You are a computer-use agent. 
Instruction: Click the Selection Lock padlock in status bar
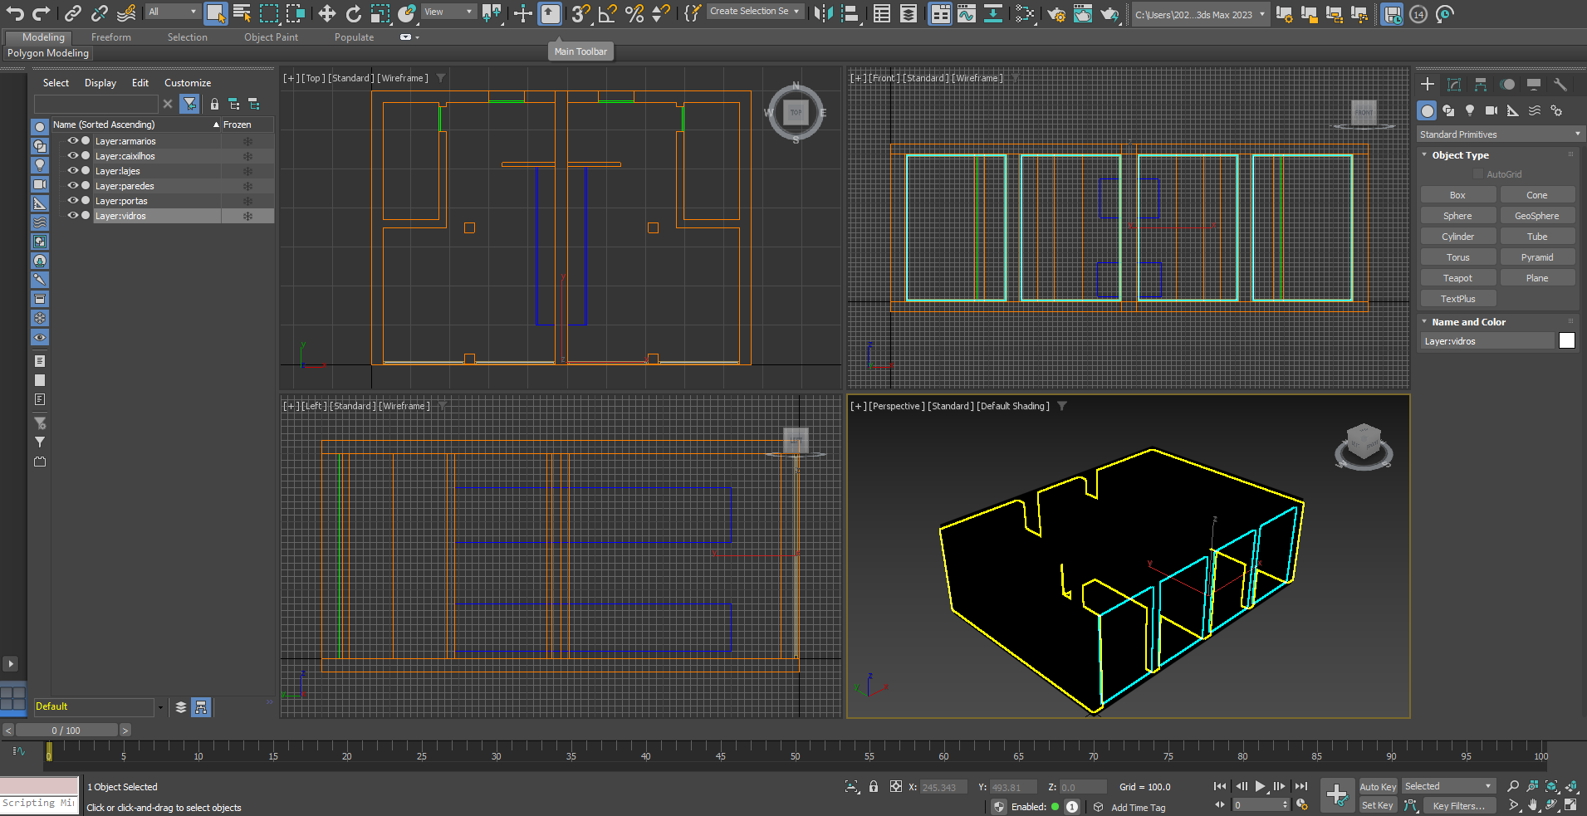(x=874, y=786)
